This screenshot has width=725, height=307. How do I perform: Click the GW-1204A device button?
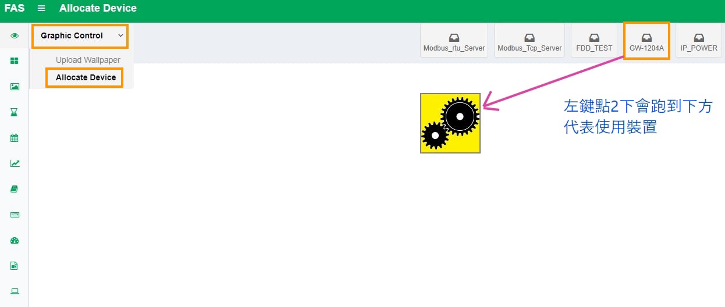click(646, 41)
